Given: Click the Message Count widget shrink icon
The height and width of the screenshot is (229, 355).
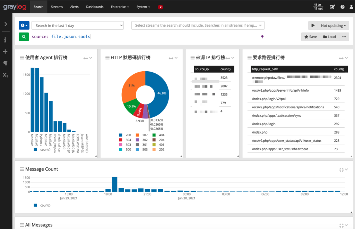Looking at the screenshot, I should [x=341, y=170].
